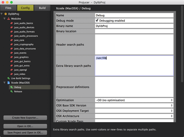Image resolution: width=184 pixels, height=137 pixels.
Task: Open the OSX Base SDK Version dropdown
Action: 134,105
